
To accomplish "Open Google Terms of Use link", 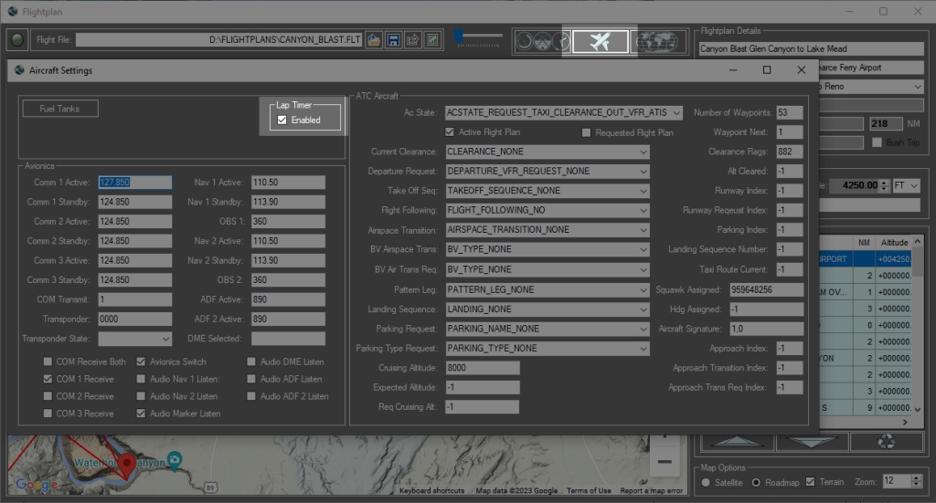I will tap(589, 490).
